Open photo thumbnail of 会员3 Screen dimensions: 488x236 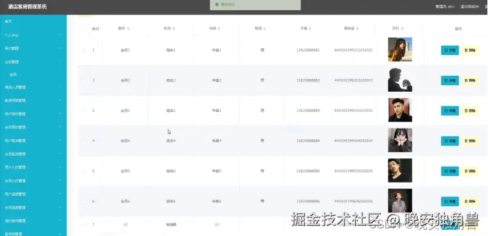[400, 110]
